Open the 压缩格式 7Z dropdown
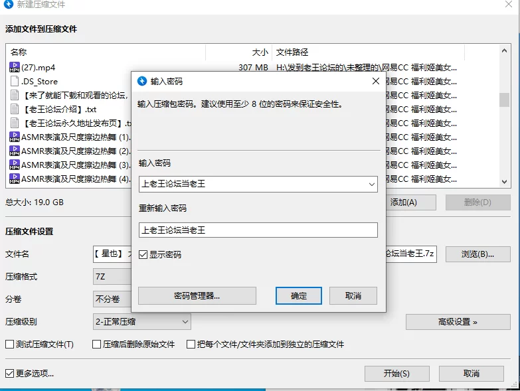The image size is (520, 391). click(x=112, y=277)
